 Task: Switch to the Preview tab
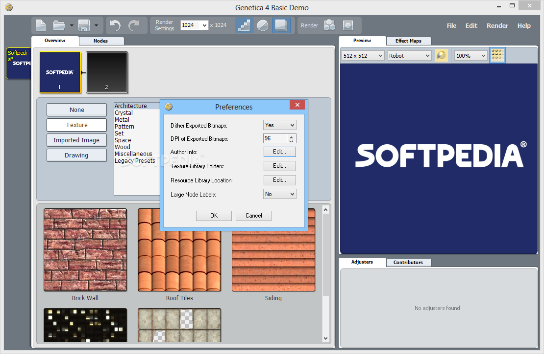pos(362,41)
